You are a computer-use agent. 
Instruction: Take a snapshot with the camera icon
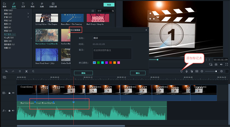[x=216, y=64]
